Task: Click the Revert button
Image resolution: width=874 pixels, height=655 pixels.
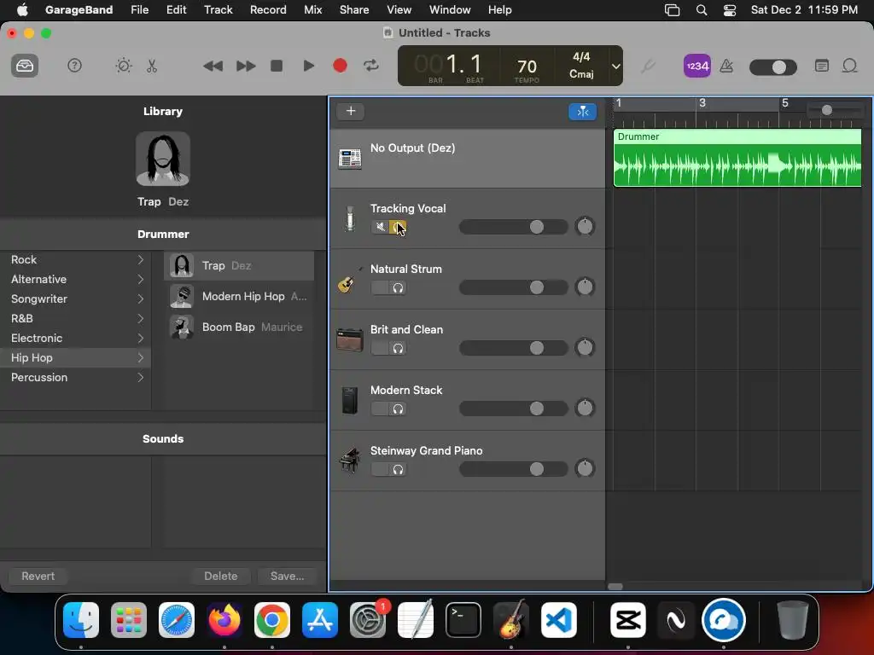Action: pyautogui.click(x=38, y=576)
